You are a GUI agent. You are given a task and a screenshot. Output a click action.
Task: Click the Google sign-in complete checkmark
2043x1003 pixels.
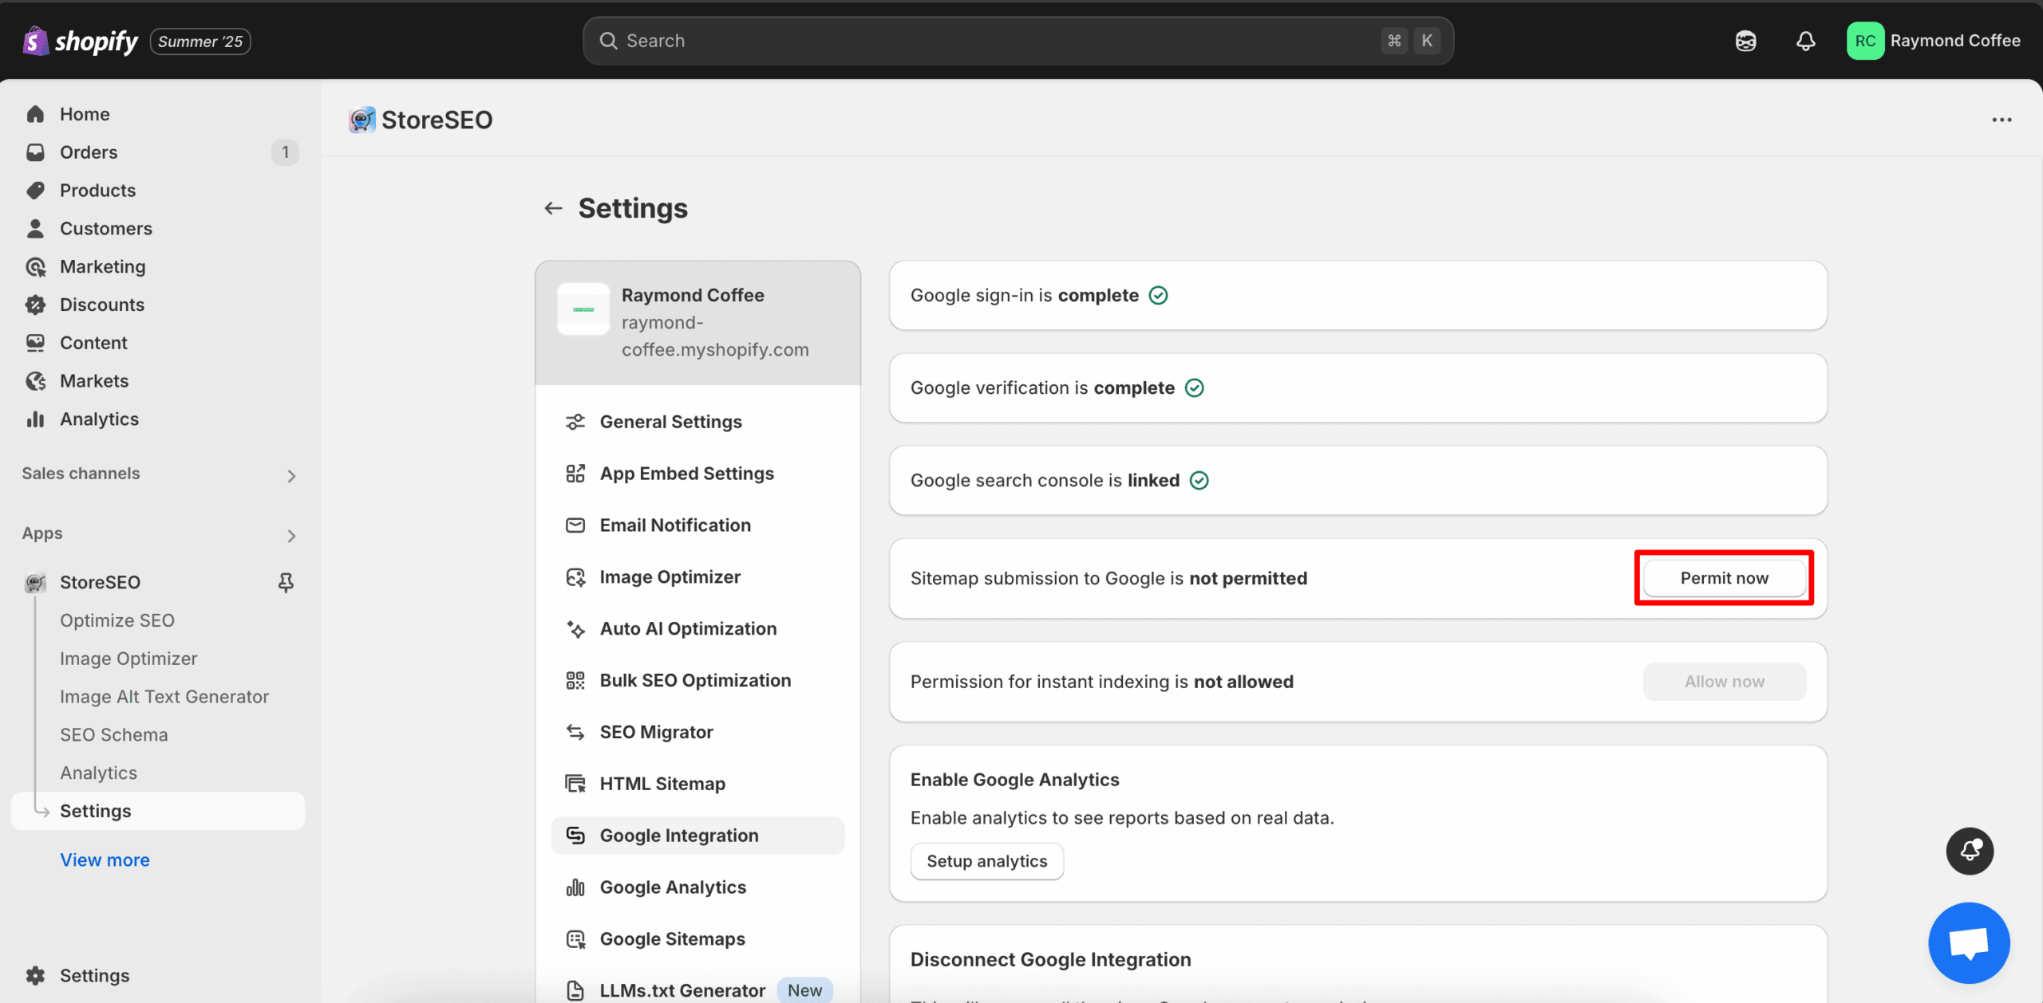(x=1158, y=296)
